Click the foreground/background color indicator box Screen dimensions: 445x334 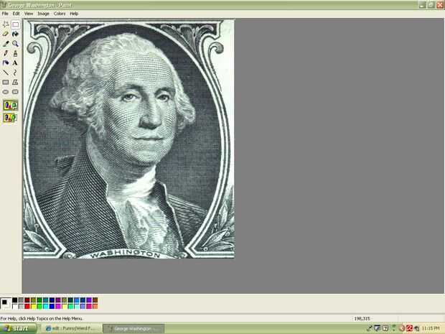(6, 304)
